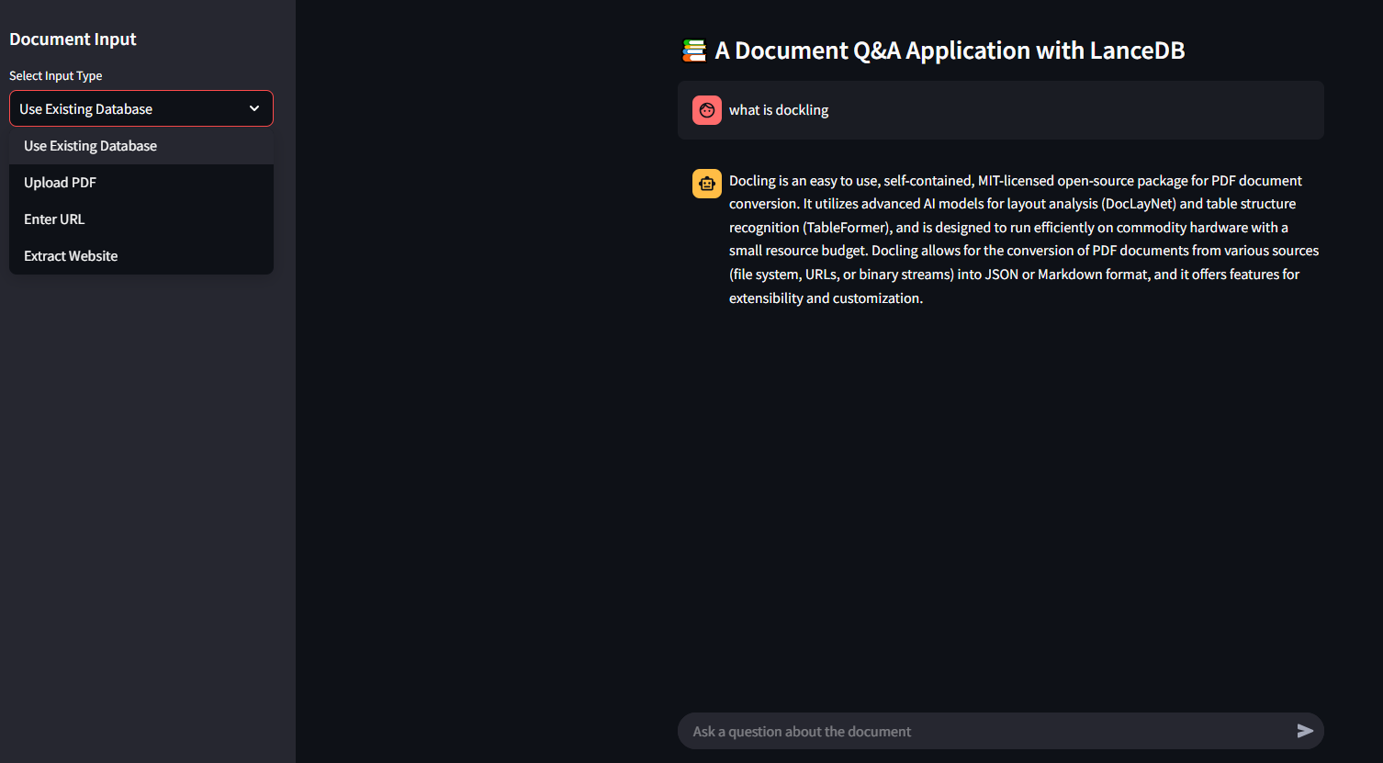Click the stacked books icon in title
The height and width of the screenshot is (763, 1383).
(694, 50)
